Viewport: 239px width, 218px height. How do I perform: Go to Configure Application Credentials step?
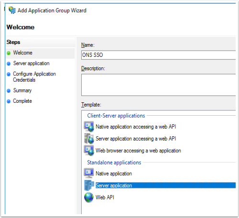coord(34,77)
